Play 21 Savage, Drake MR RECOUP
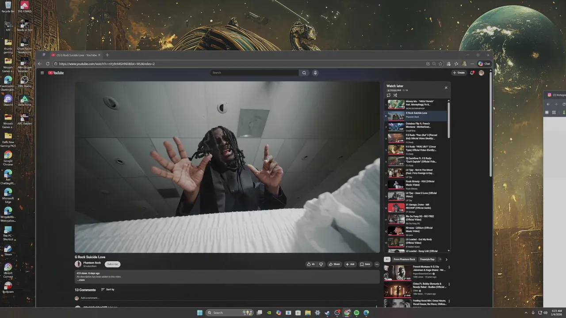The width and height of the screenshot is (566, 318). click(x=417, y=208)
